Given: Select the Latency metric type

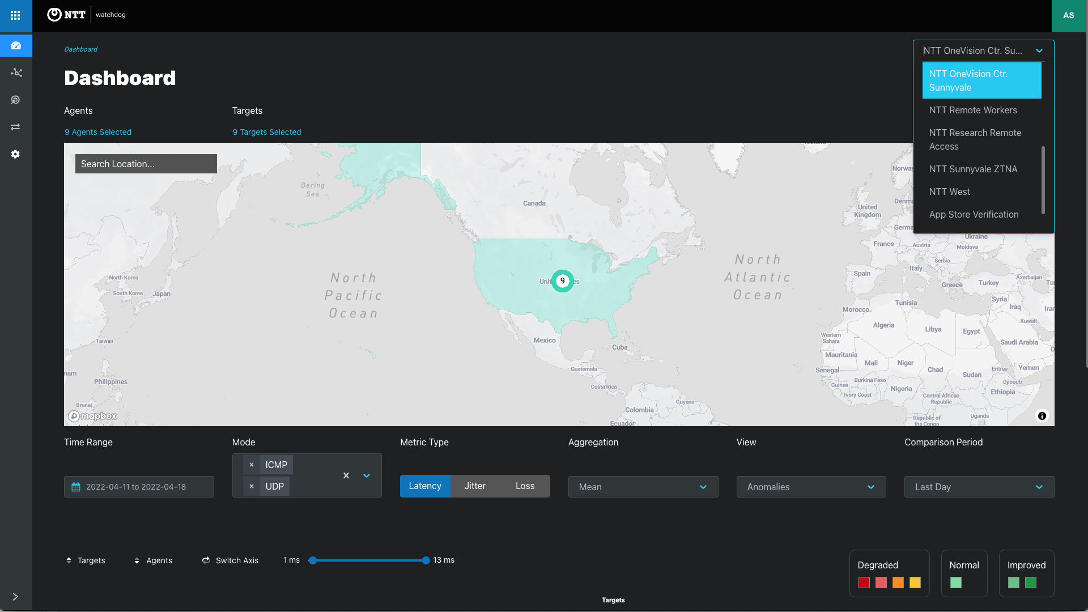Looking at the screenshot, I should (425, 486).
